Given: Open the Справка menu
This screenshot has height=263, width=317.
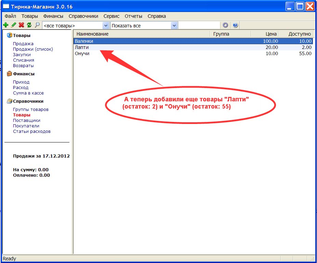Looking at the screenshot, I should [x=157, y=16].
